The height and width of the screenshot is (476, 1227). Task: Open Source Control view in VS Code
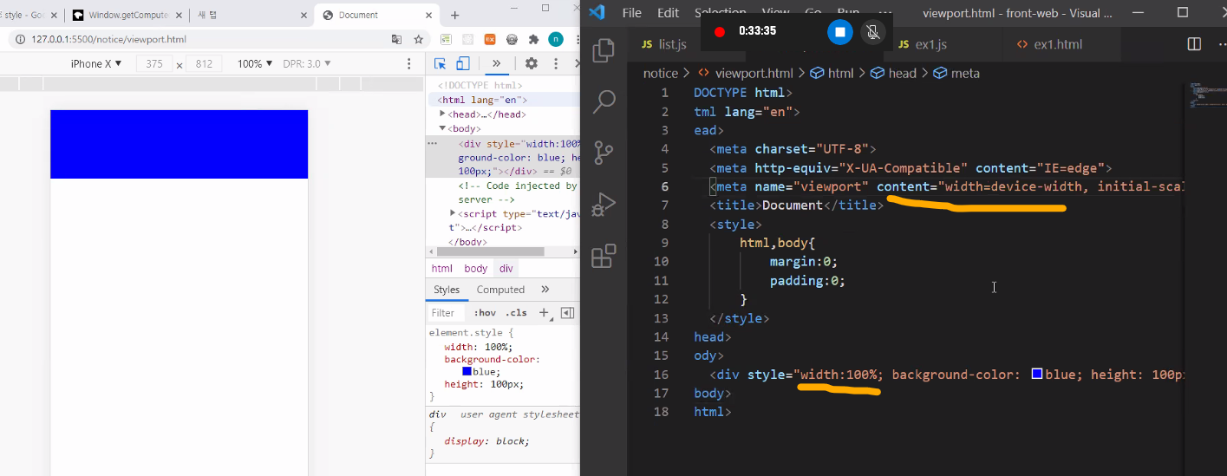point(604,153)
